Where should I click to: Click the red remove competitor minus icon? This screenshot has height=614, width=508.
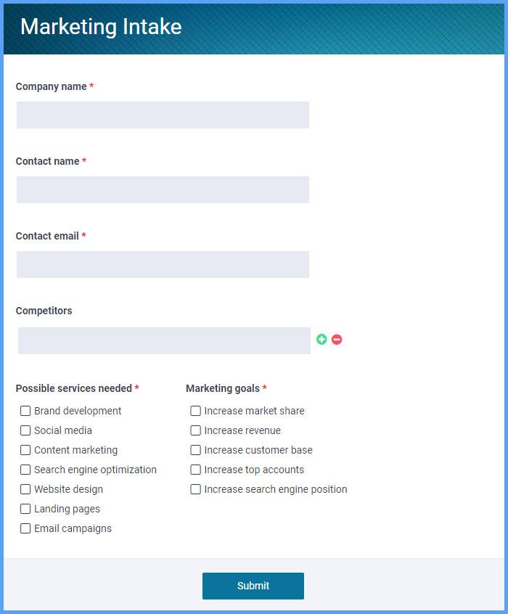pos(337,340)
